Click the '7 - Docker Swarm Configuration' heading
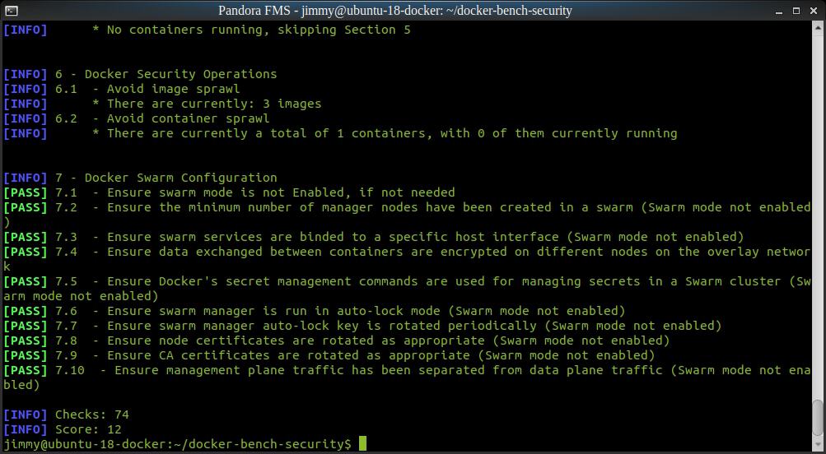 pos(140,178)
